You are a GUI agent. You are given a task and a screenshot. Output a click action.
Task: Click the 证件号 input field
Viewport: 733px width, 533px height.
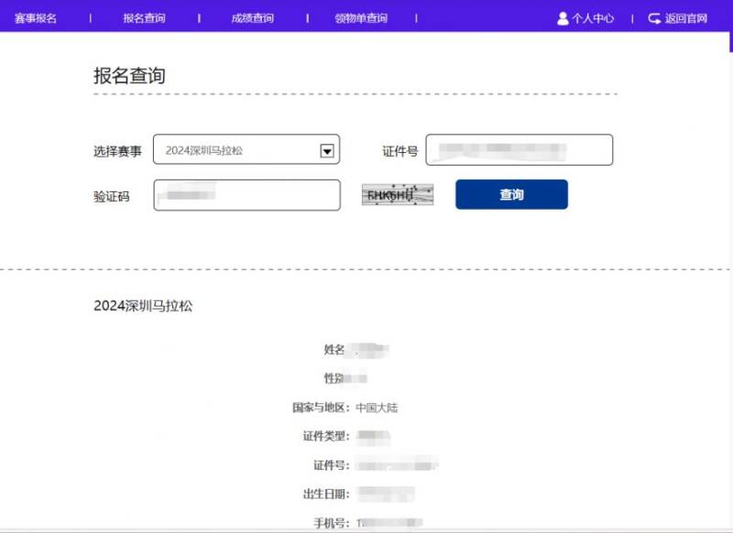522,150
